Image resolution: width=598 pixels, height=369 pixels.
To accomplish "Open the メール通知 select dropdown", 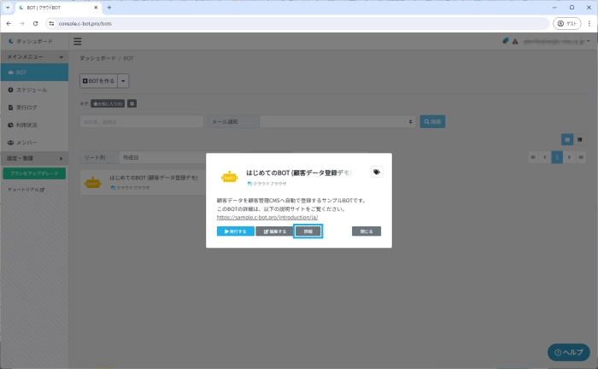I will [313, 121].
